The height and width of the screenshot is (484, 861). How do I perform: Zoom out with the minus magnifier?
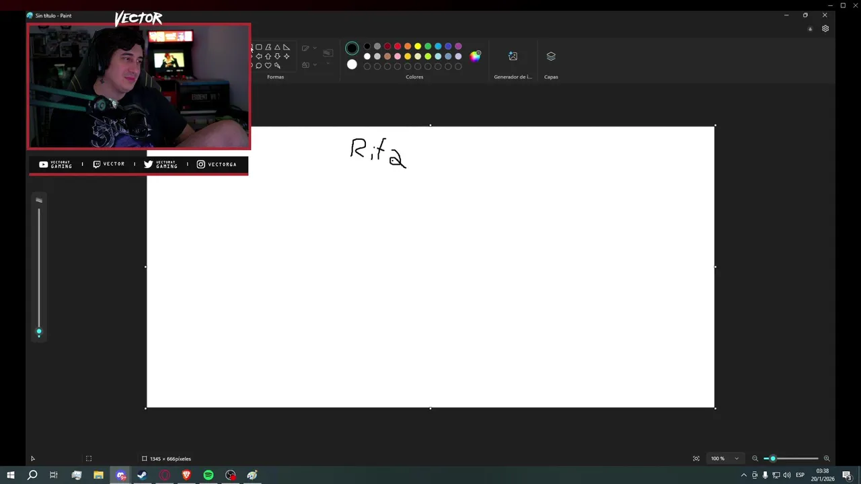[755, 458]
